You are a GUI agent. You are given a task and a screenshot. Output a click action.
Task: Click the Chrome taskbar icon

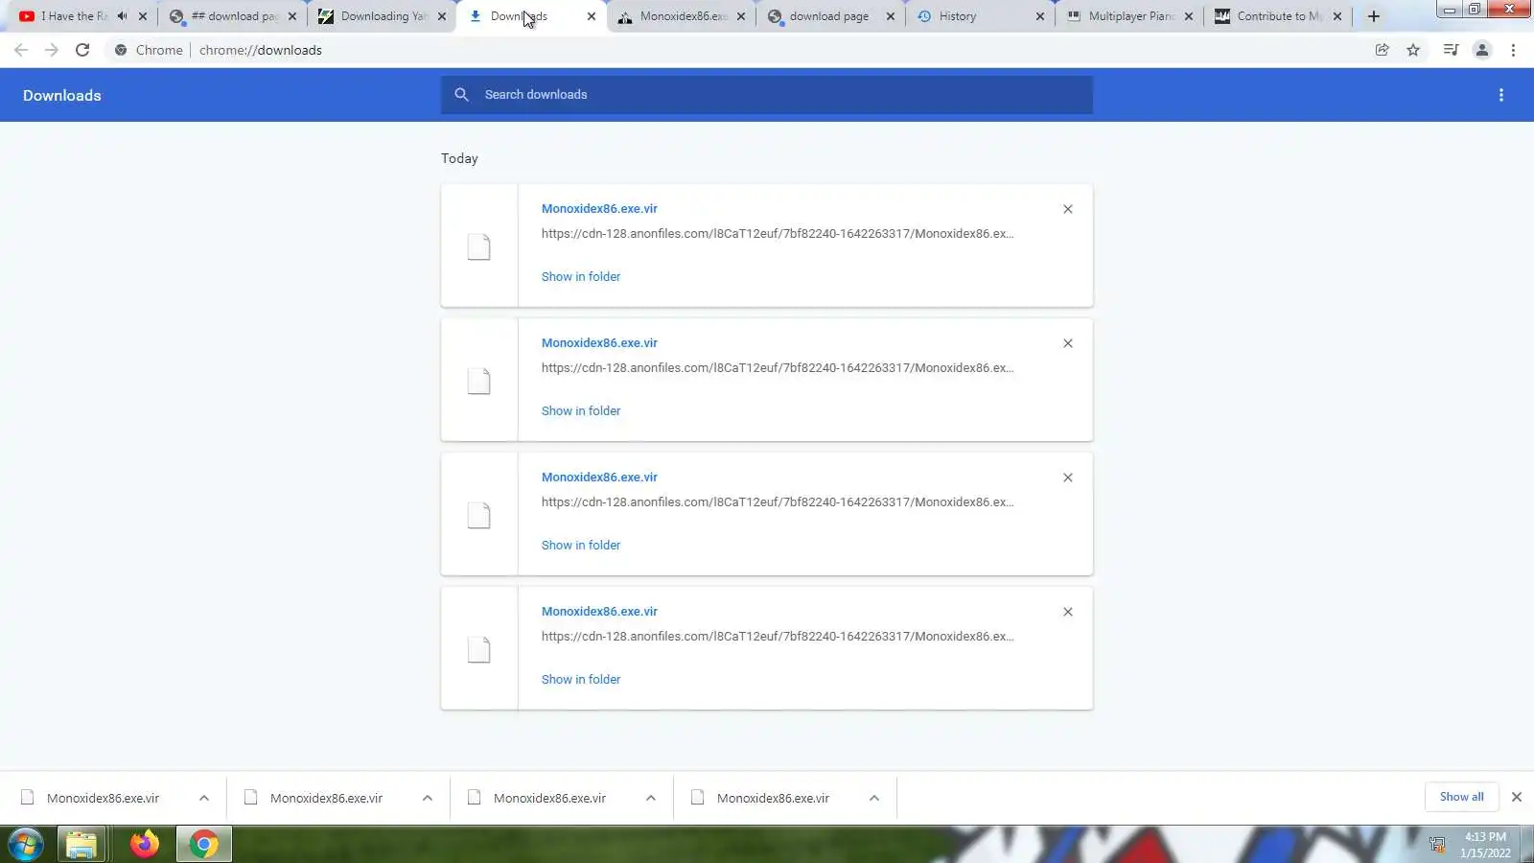coord(203,844)
